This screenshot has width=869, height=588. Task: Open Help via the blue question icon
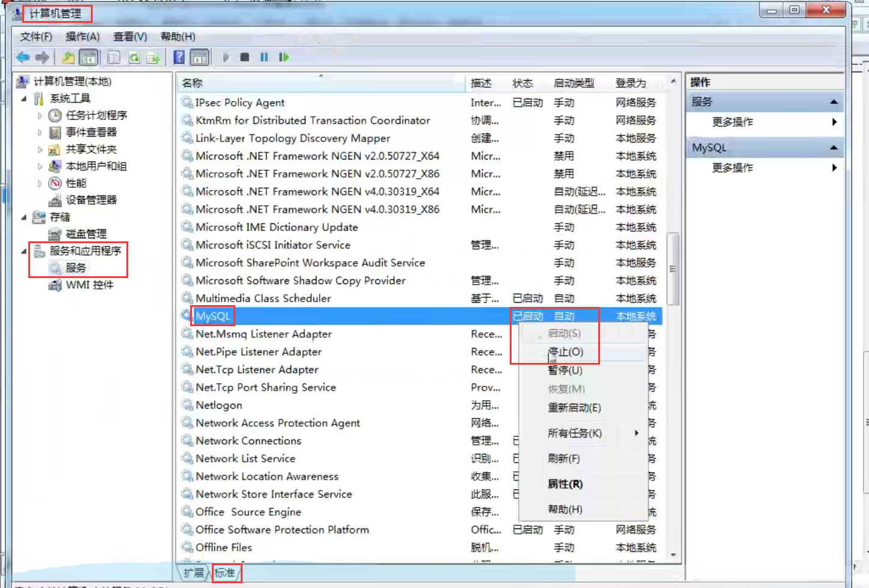tap(179, 57)
